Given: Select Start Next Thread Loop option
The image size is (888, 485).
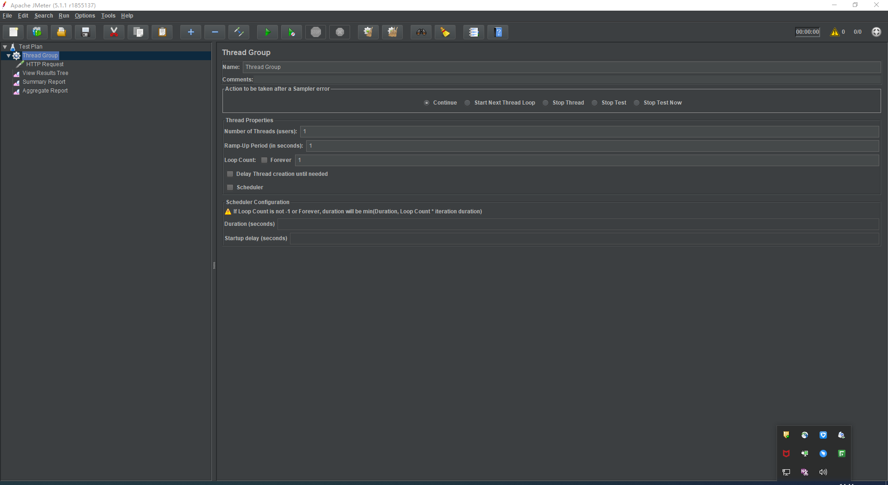Looking at the screenshot, I should (467, 103).
